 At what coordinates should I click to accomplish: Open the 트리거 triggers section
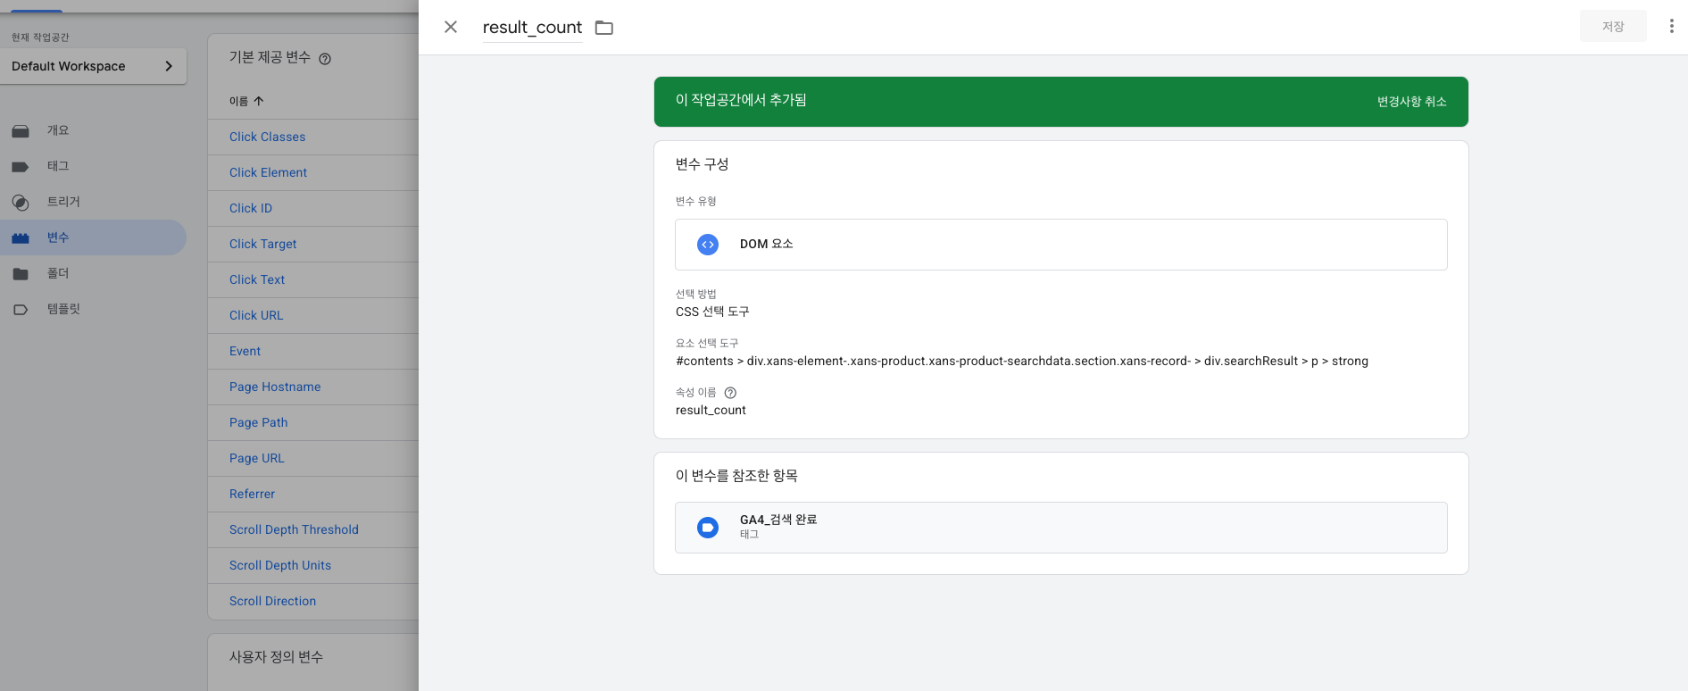click(63, 202)
